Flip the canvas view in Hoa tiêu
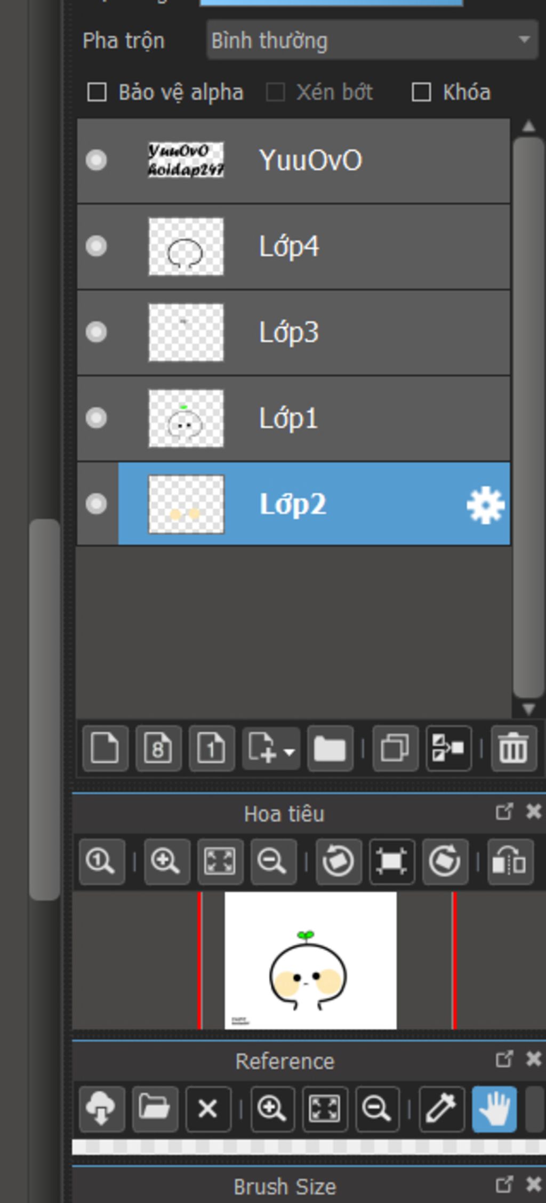 [x=510, y=861]
